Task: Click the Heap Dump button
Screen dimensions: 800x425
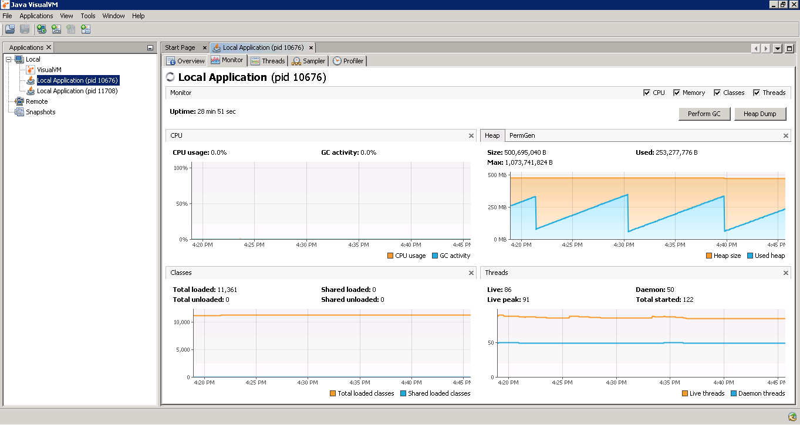Action: pos(760,114)
